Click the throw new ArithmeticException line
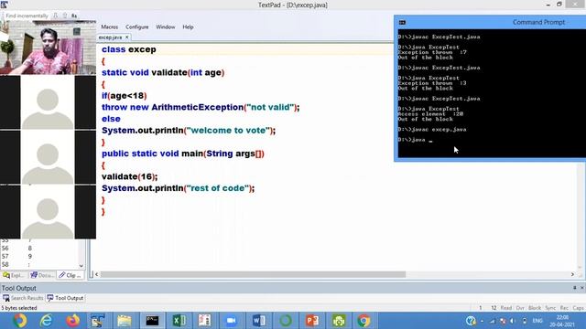This screenshot has height=329, width=586. (201, 107)
